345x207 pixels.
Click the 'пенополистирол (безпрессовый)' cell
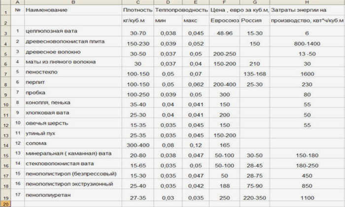pos(73,174)
